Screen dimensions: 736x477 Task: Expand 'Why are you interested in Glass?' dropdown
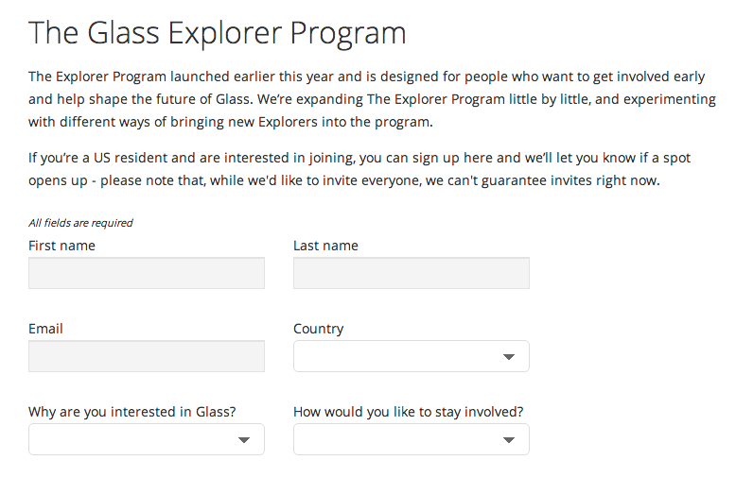(146, 440)
